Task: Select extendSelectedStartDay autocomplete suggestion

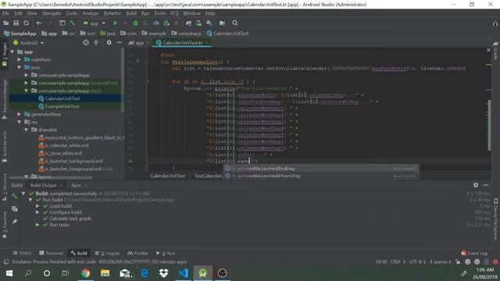Action: [321, 176]
